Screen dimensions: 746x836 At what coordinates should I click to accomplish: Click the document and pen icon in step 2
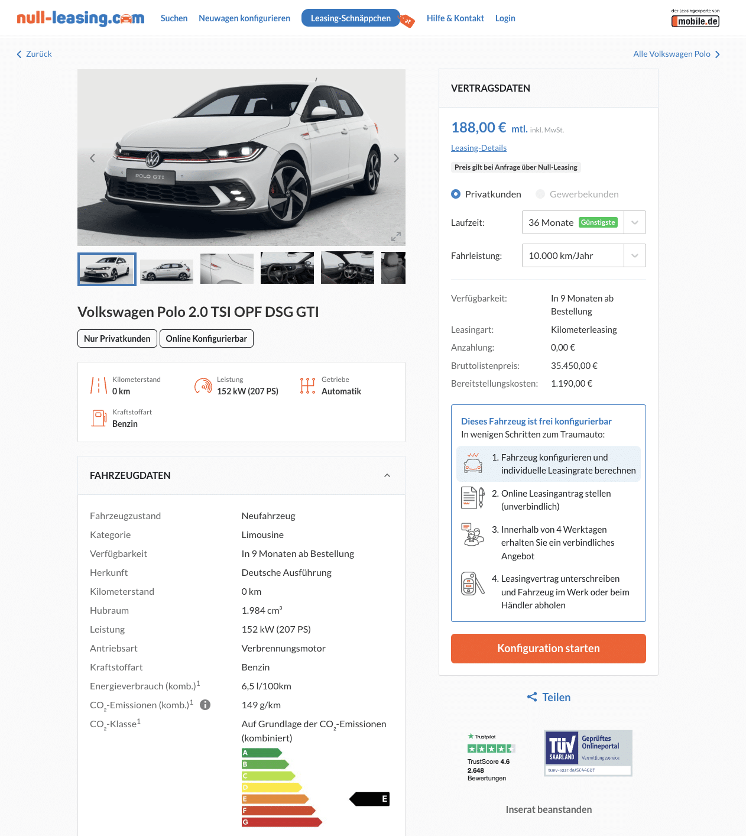pos(473,498)
